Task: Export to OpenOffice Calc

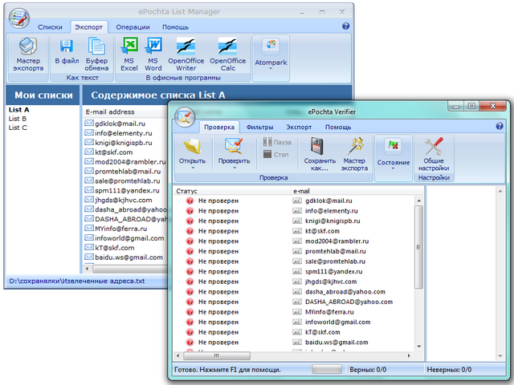Action: tap(228, 55)
